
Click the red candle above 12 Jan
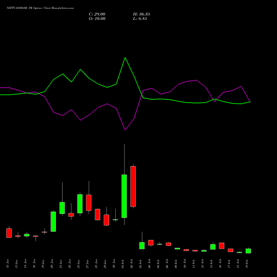pos(9,233)
